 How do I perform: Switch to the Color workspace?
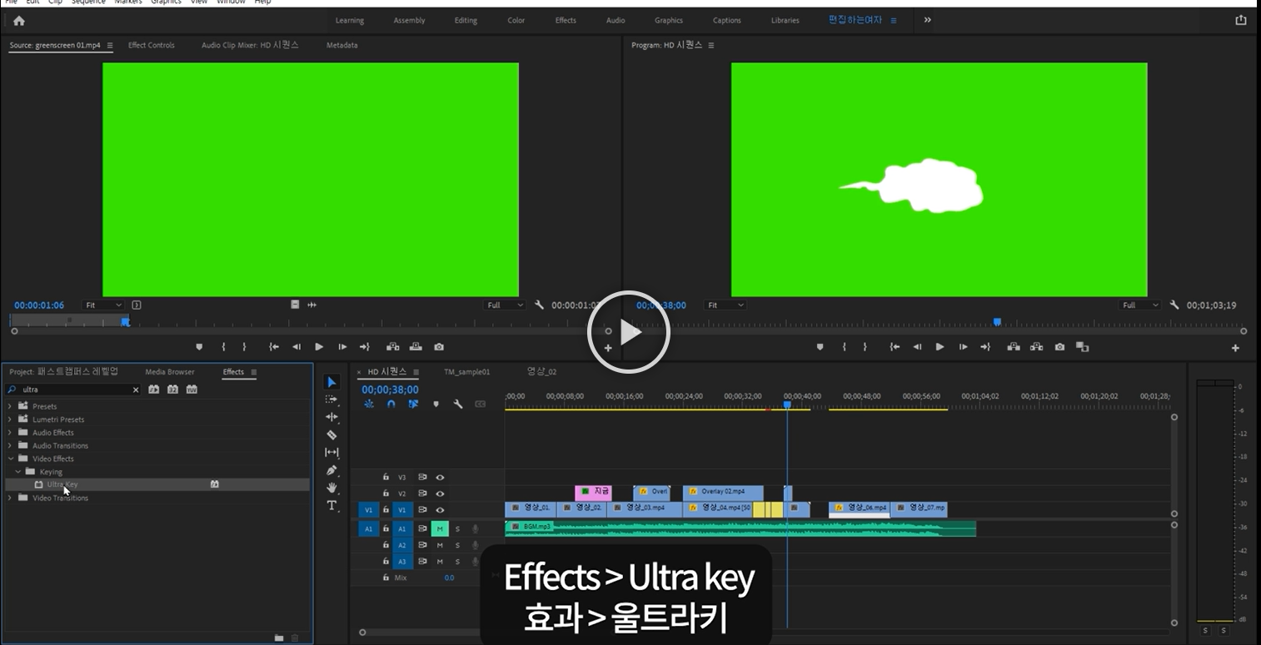pos(516,21)
